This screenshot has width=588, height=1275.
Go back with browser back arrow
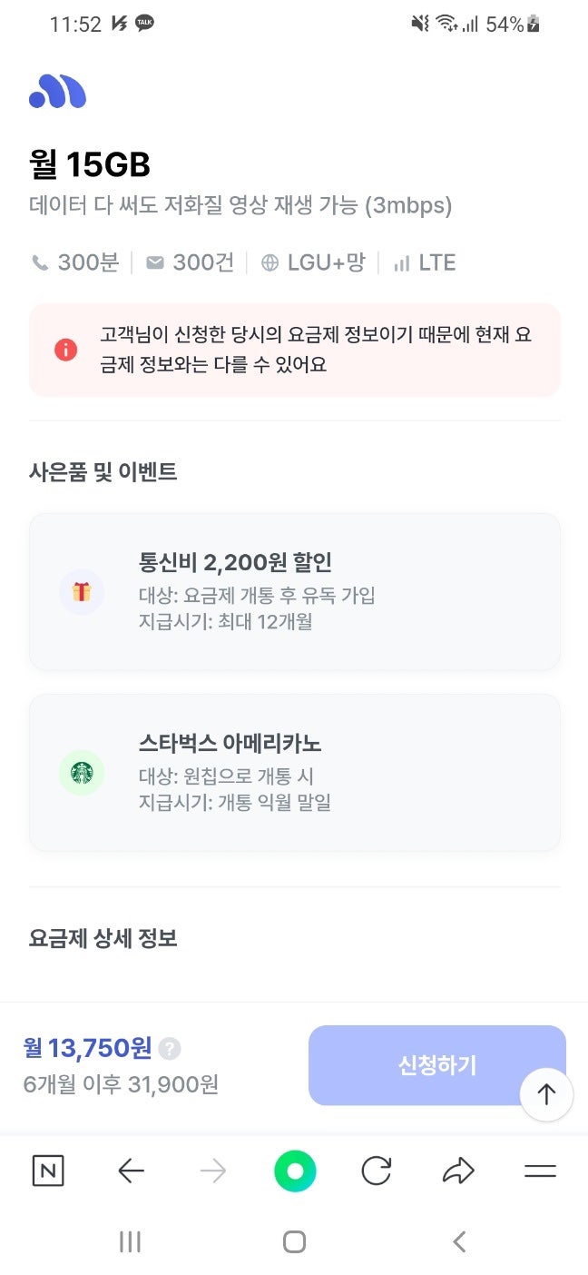(132, 1171)
